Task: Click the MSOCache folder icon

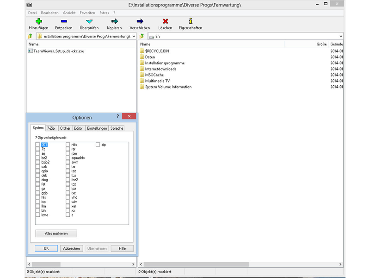Action: tap(142, 75)
